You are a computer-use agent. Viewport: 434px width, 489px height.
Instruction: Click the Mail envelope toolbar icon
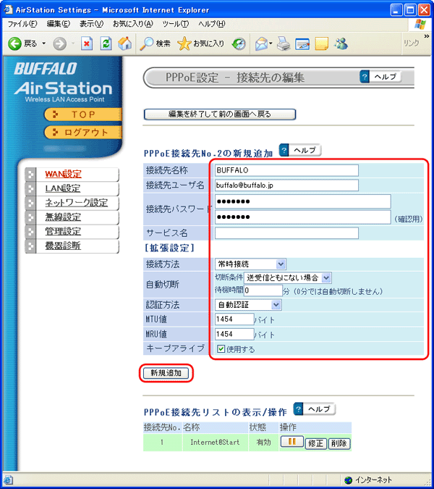(262, 43)
